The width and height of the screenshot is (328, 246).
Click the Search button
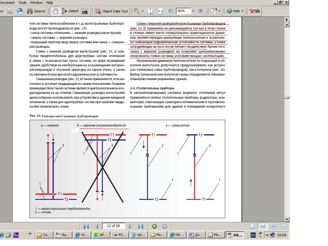point(36,11)
